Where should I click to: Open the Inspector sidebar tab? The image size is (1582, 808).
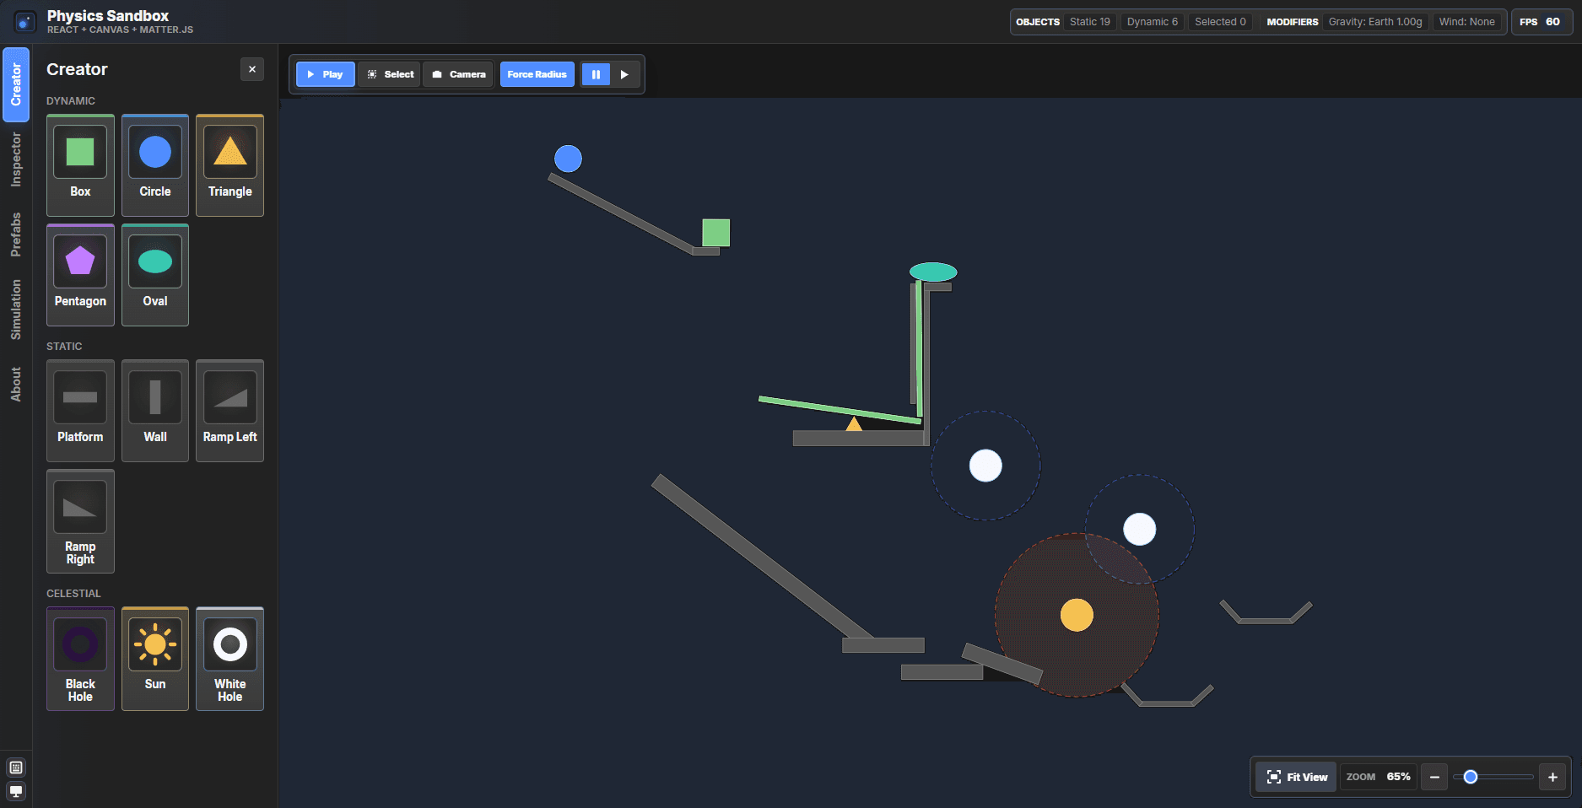coord(16,159)
